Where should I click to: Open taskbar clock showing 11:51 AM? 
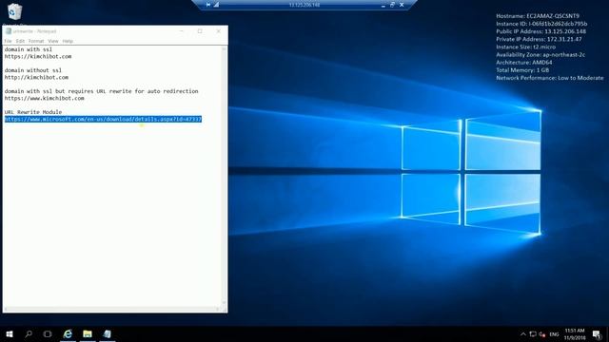(575, 334)
